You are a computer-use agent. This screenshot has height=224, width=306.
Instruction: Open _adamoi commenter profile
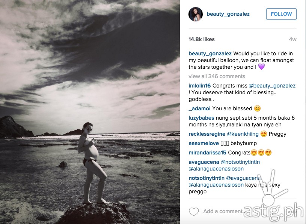[199, 108]
